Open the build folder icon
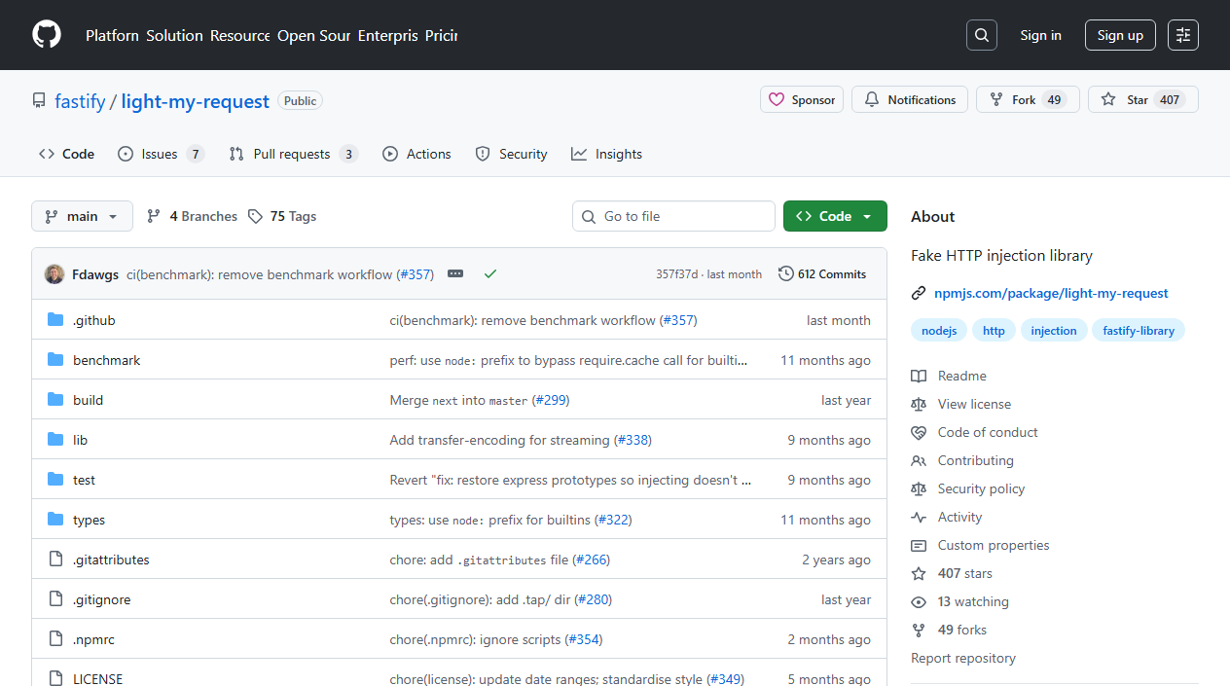Screen dimensions: 1230x686 click(x=55, y=400)
